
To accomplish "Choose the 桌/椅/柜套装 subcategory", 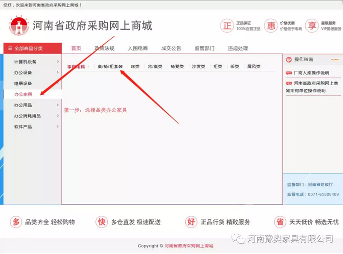I will 110,66.
